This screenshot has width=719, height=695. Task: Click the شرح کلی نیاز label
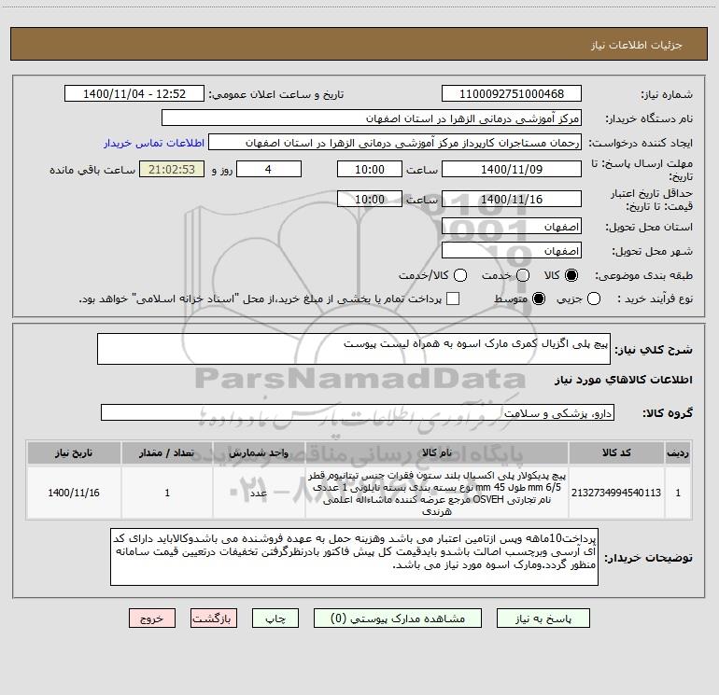click(654, 350)
